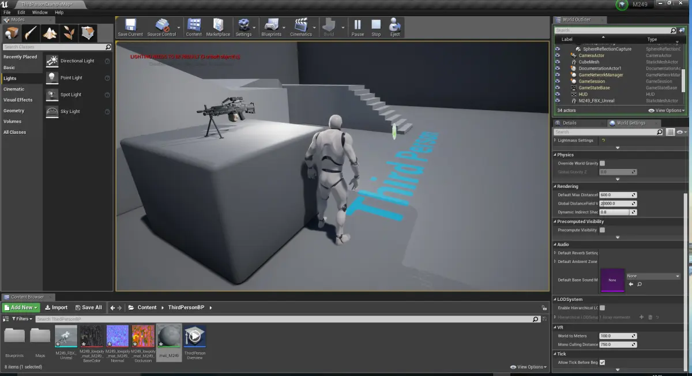Add element to Hierarchical LODSetup array
The image size is (692, 376).
click(x=642, y=317)
